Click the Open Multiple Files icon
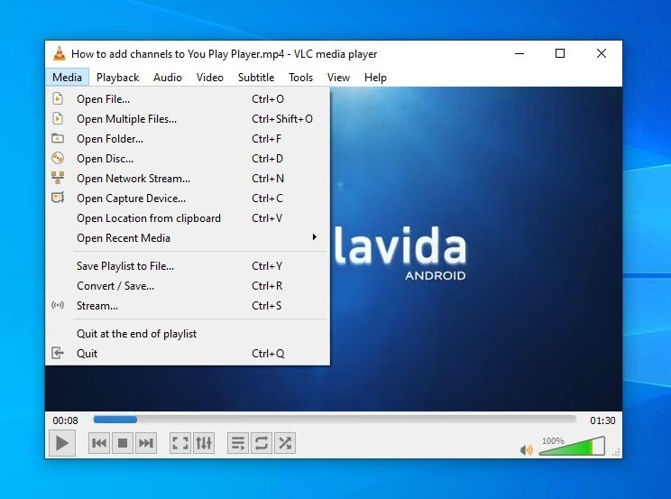This screenshot has width=671, height=499. coord(58,118)
